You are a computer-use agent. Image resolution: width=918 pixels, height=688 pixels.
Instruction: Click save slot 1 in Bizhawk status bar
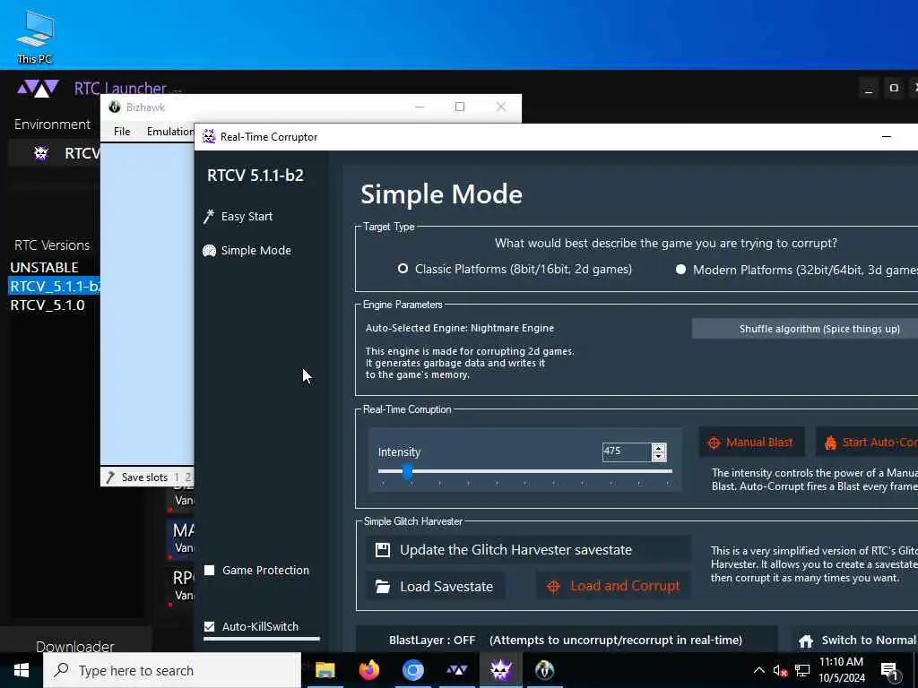(x=177, y=477)
